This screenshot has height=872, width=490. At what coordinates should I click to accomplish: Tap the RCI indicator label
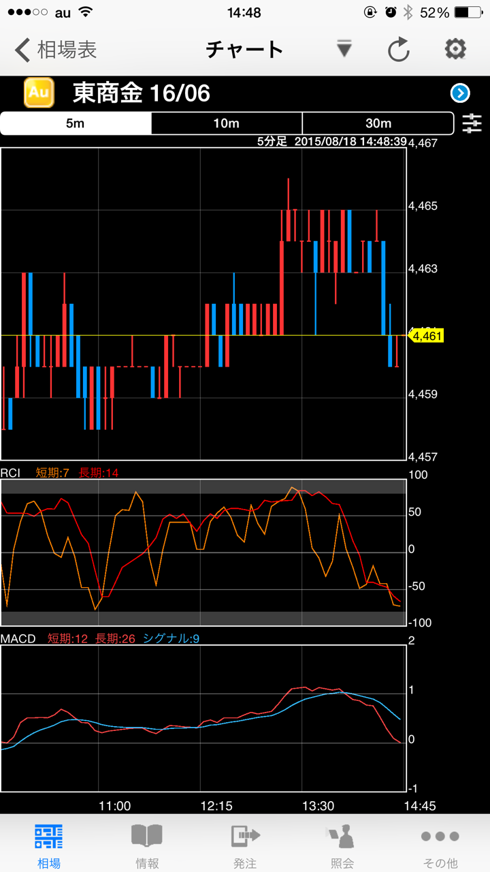(12, 473)
